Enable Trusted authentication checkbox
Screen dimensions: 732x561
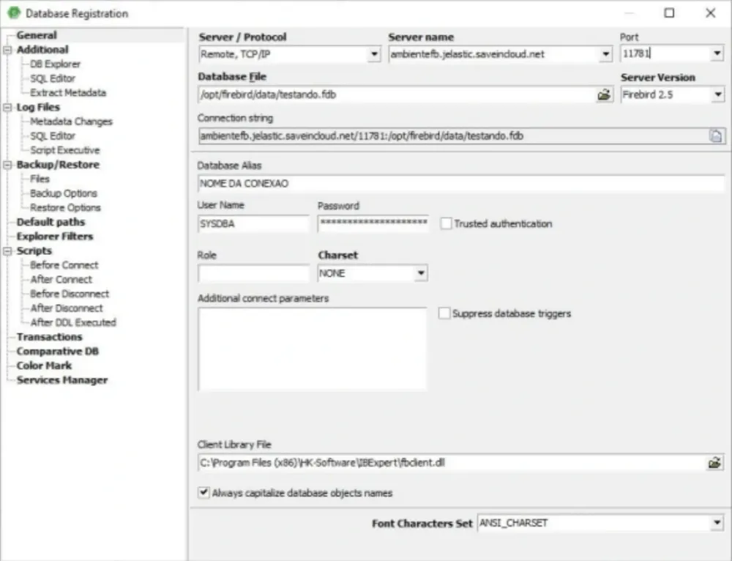[x=446, y=224]
